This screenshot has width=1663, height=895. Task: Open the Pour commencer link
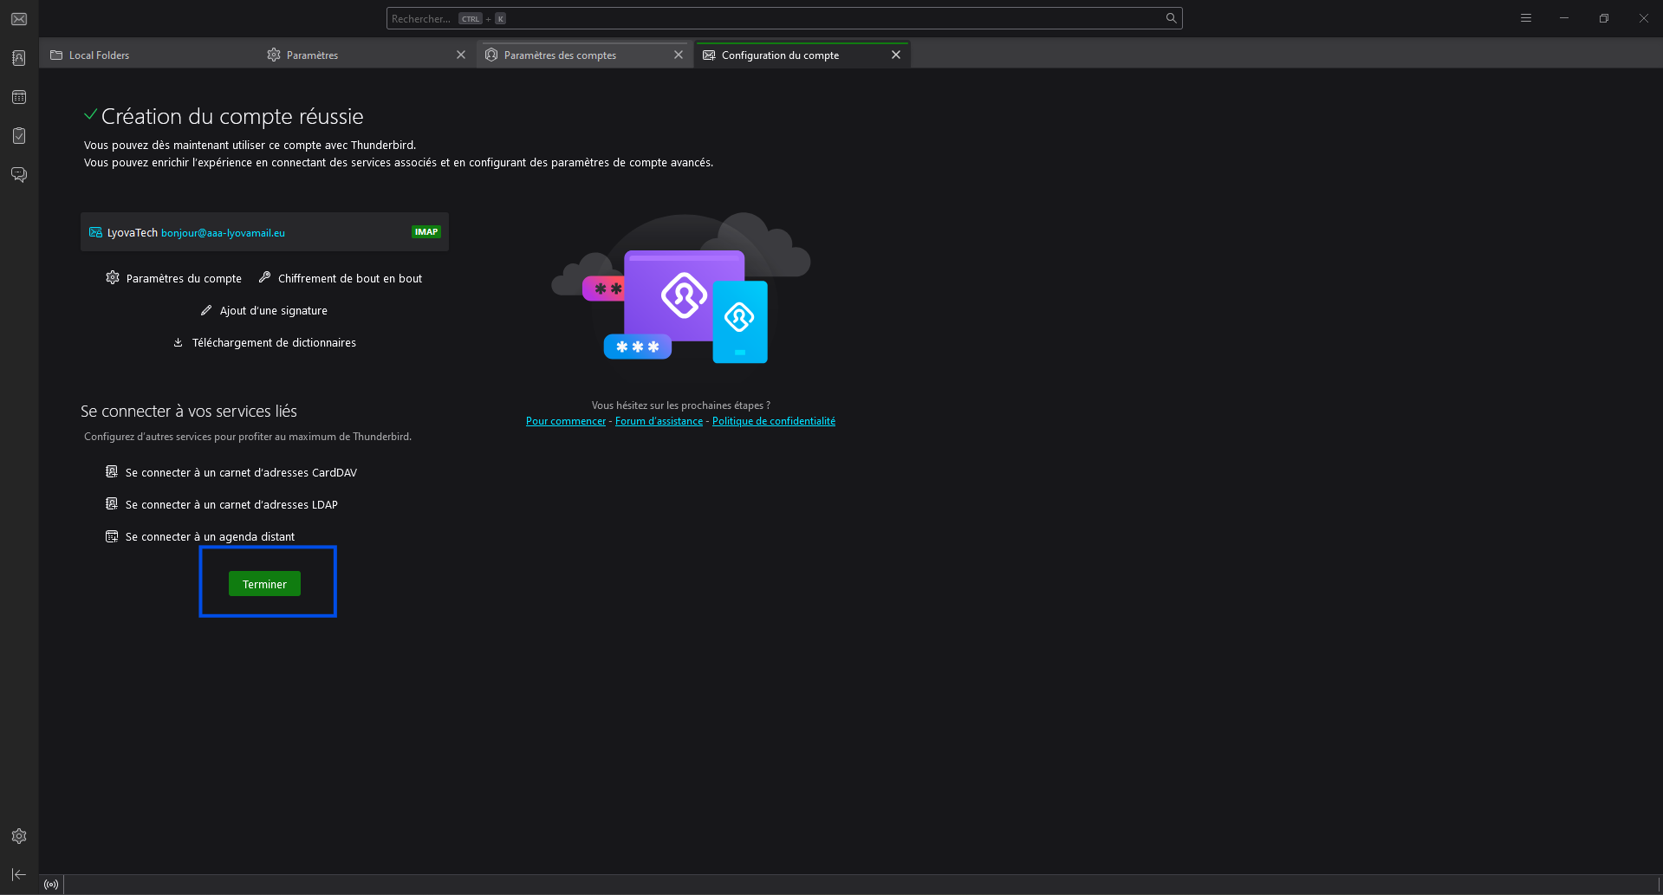coord(566,421)
